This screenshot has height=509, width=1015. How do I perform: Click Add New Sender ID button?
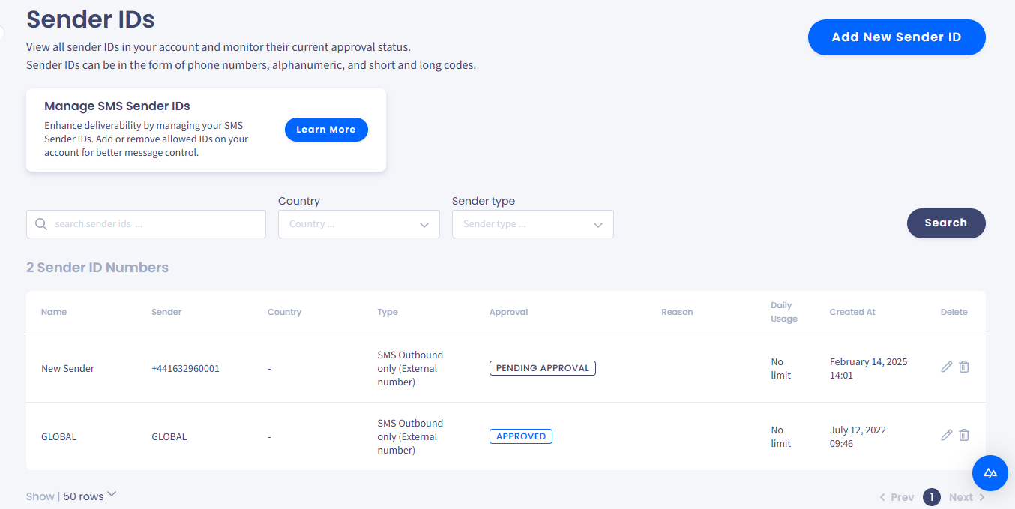pos(897,37)
